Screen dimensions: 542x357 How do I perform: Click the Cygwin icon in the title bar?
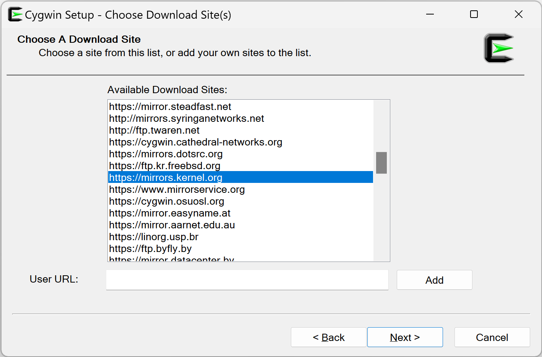pos(15,15)
